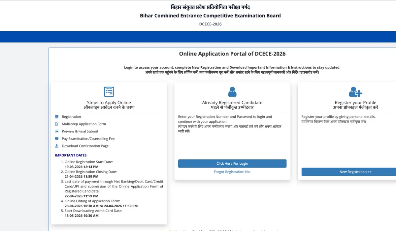Click the Already Registered Candidate user icon
396x231 pixels.
(232, 91)
